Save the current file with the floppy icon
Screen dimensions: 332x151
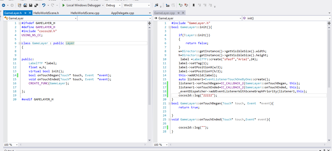click(31, 5)
